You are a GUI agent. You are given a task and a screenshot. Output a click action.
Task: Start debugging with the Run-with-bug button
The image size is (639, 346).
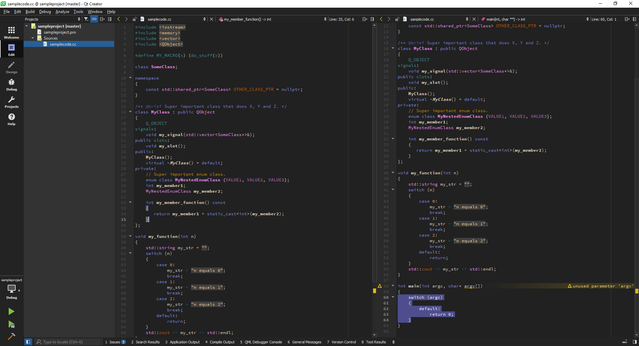(x=11, y=324)
